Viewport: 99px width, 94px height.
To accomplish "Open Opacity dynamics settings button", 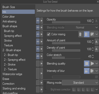I will pos(96,21).
